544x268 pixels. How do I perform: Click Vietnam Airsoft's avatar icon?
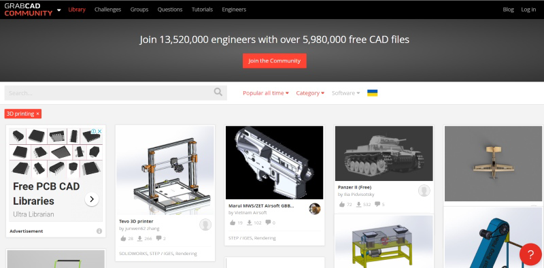(x=315, y=209)
